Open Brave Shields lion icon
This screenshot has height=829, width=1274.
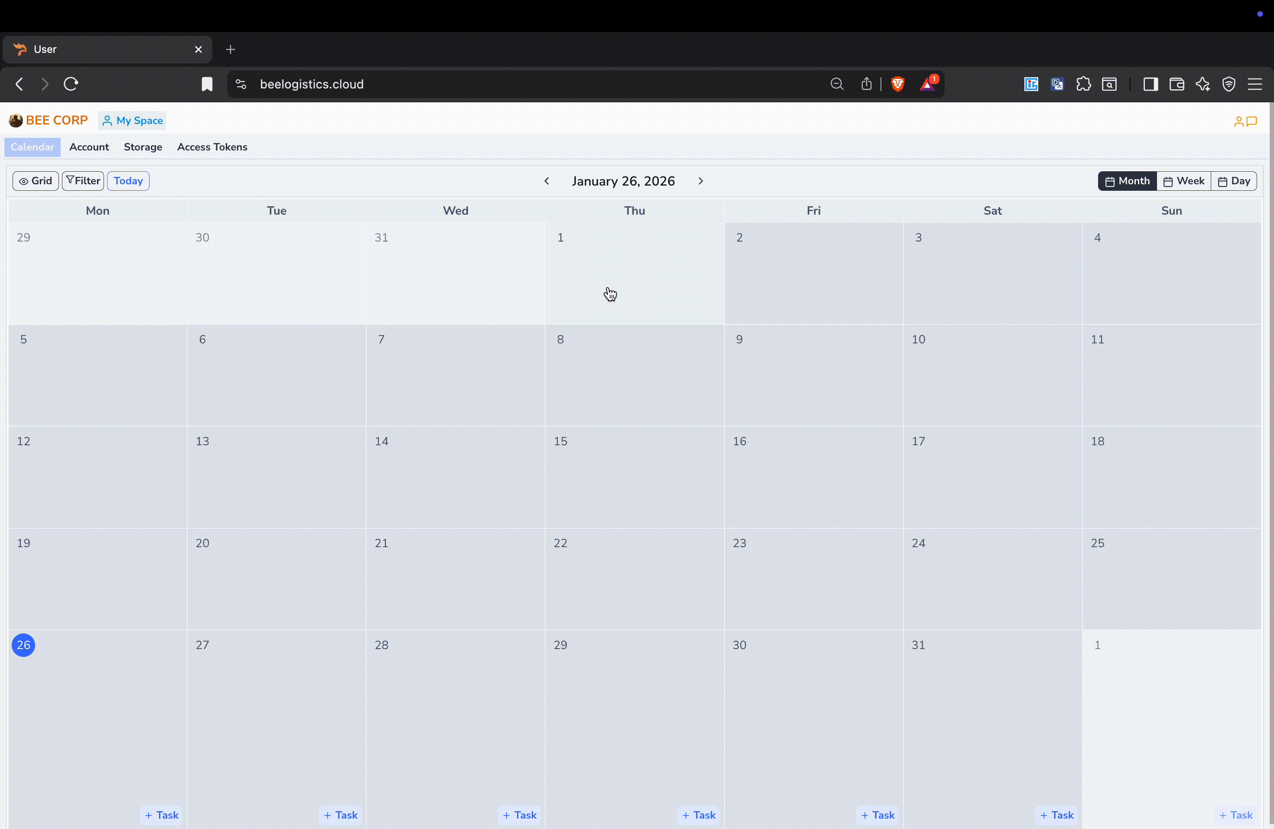[898, 84]
